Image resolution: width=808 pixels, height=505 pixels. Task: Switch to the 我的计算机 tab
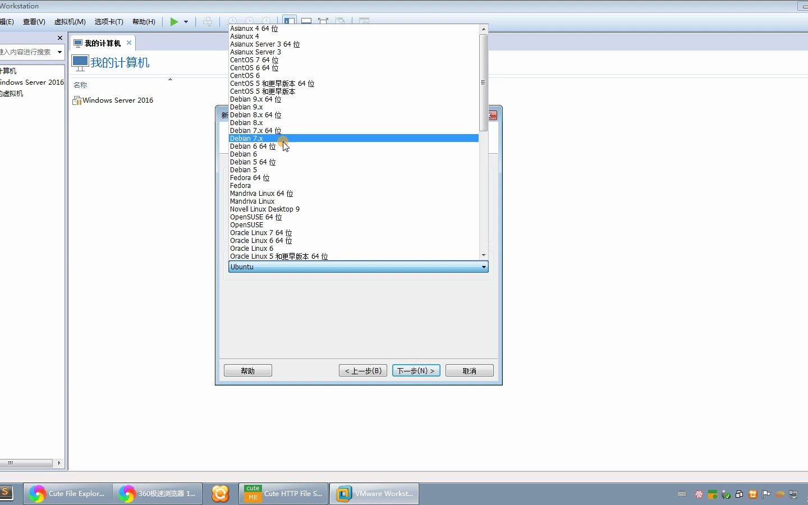[102, 43]
